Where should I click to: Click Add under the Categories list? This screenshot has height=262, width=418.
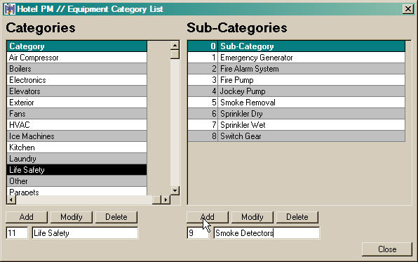(x=27, y=217)
